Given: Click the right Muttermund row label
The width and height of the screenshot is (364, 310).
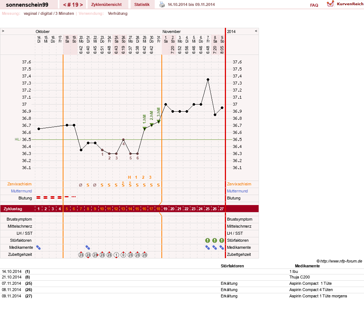Looking at the screenshot, I should pyautogui.click(x=237, y=191).
